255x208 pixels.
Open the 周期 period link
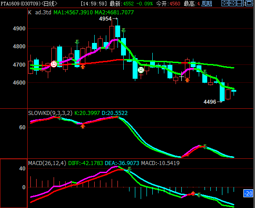206,4
